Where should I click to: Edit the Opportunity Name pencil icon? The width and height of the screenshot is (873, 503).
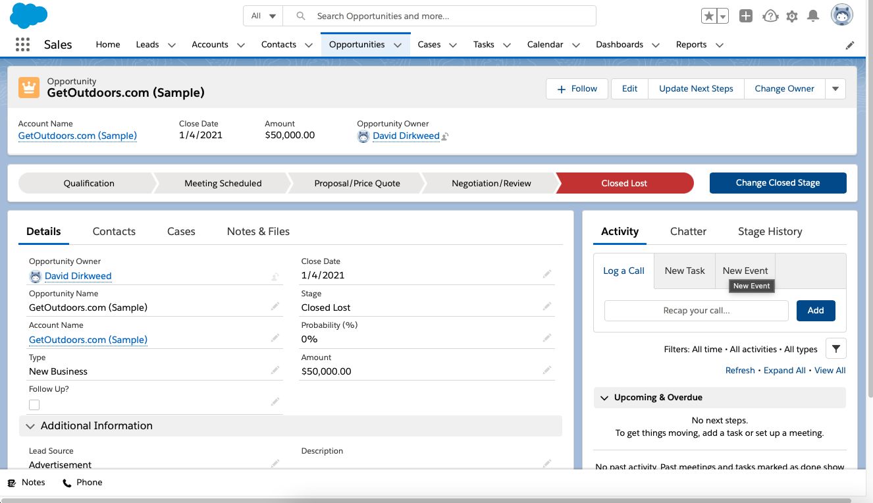click(x=275, y=306)
